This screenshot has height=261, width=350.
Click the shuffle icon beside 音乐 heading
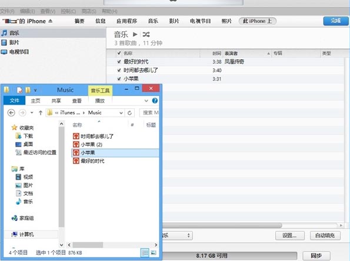146,34
